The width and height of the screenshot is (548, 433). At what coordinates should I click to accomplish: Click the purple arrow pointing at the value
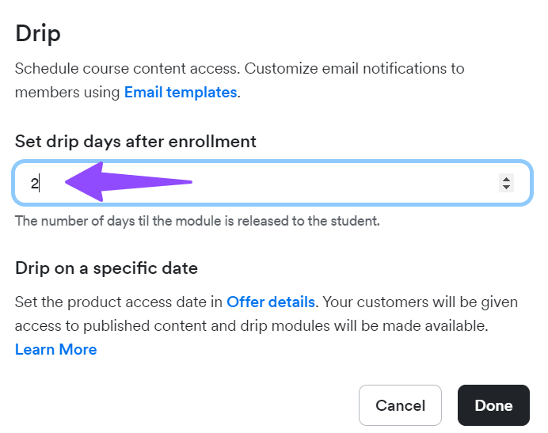(128, 182)
